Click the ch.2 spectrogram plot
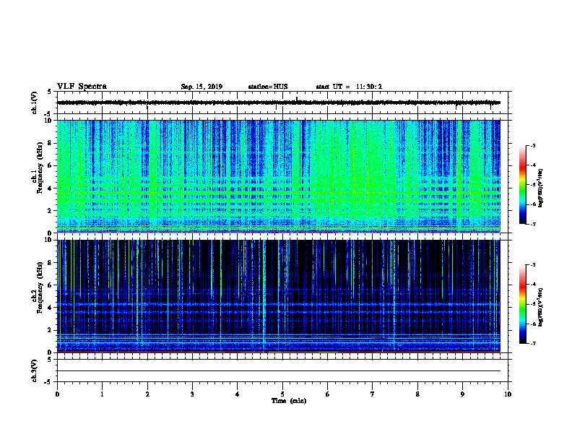 click(279, 296)
